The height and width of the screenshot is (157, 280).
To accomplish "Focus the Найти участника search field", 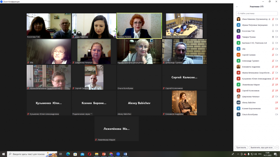I will pyautogui.click(x=257, y=13).
